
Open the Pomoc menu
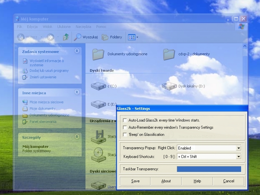tap(101, 27)
